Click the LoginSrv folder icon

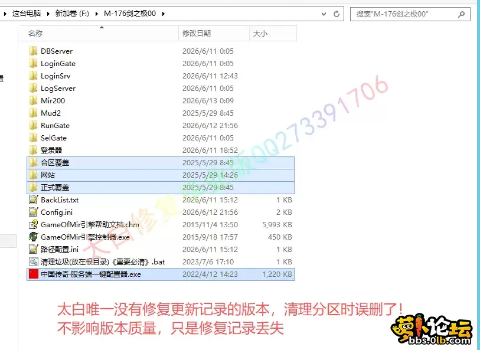pos(34,76)
